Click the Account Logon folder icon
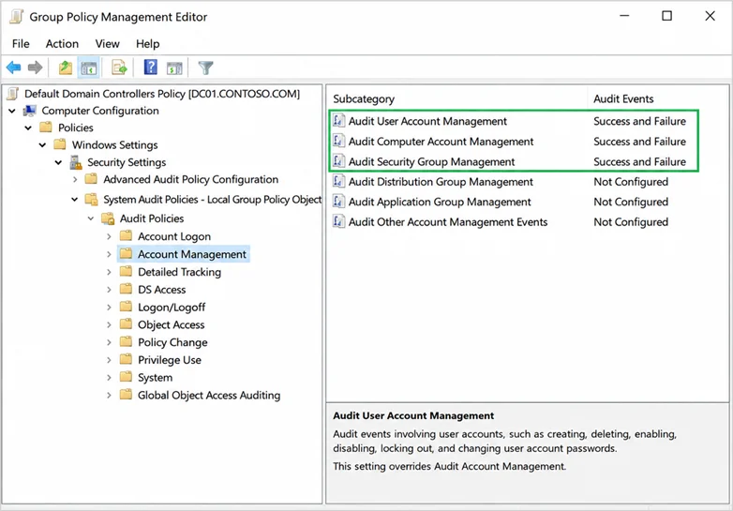 [x=126, y=235]
